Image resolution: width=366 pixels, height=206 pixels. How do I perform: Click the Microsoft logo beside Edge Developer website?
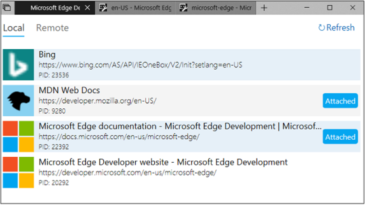pyautogui.click(x=18, y=172)
